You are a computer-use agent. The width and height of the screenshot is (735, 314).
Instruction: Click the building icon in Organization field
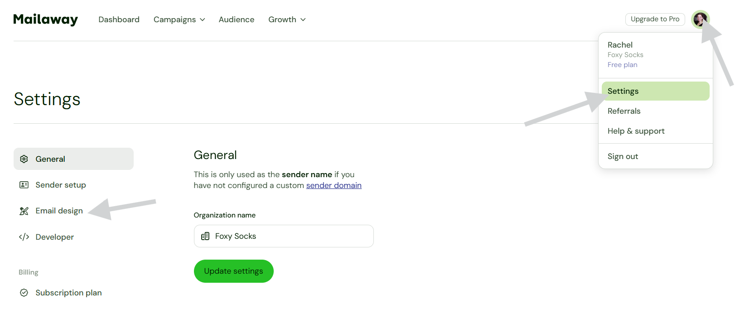point(205,236)
